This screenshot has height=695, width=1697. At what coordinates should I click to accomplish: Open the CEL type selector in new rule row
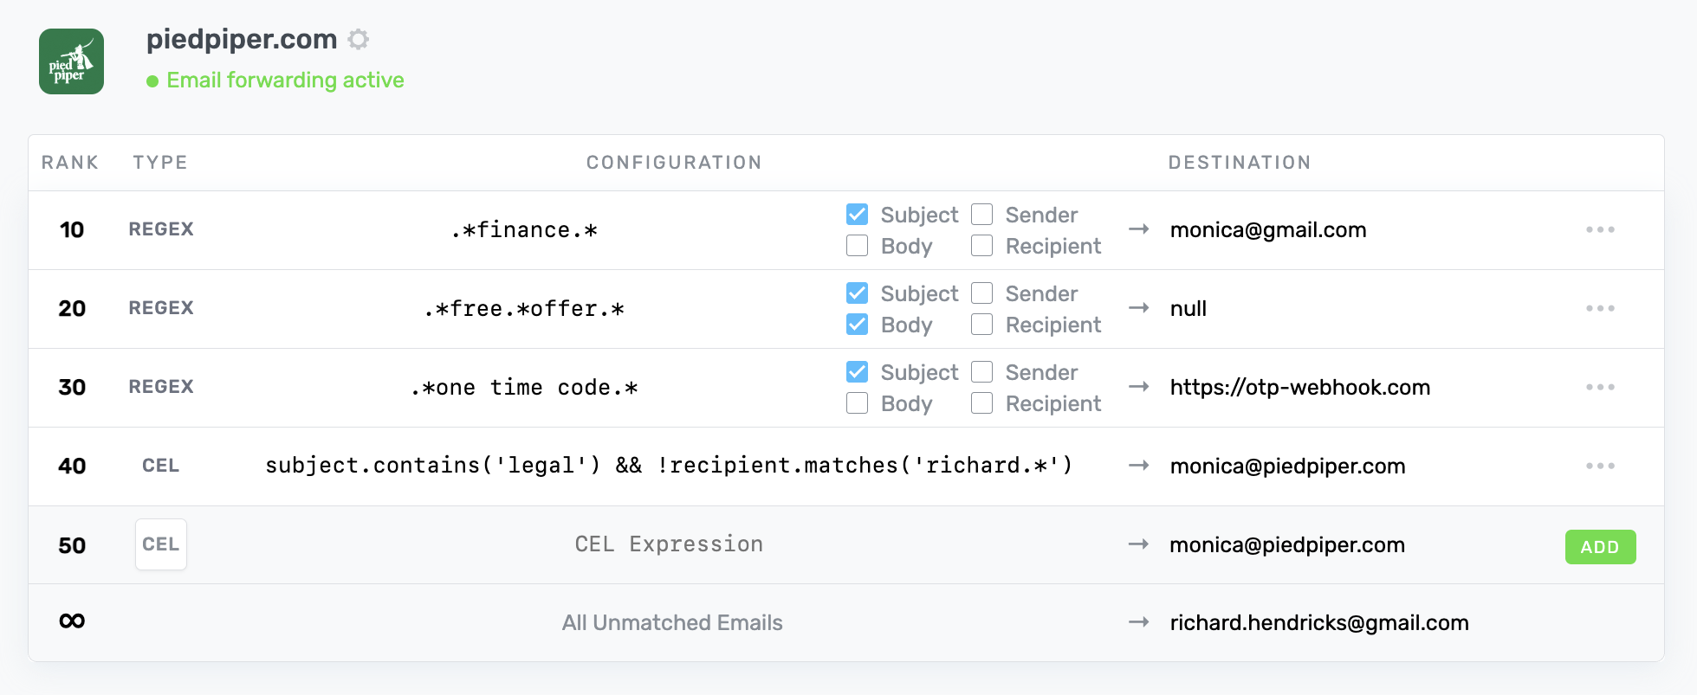coord(161,544)
